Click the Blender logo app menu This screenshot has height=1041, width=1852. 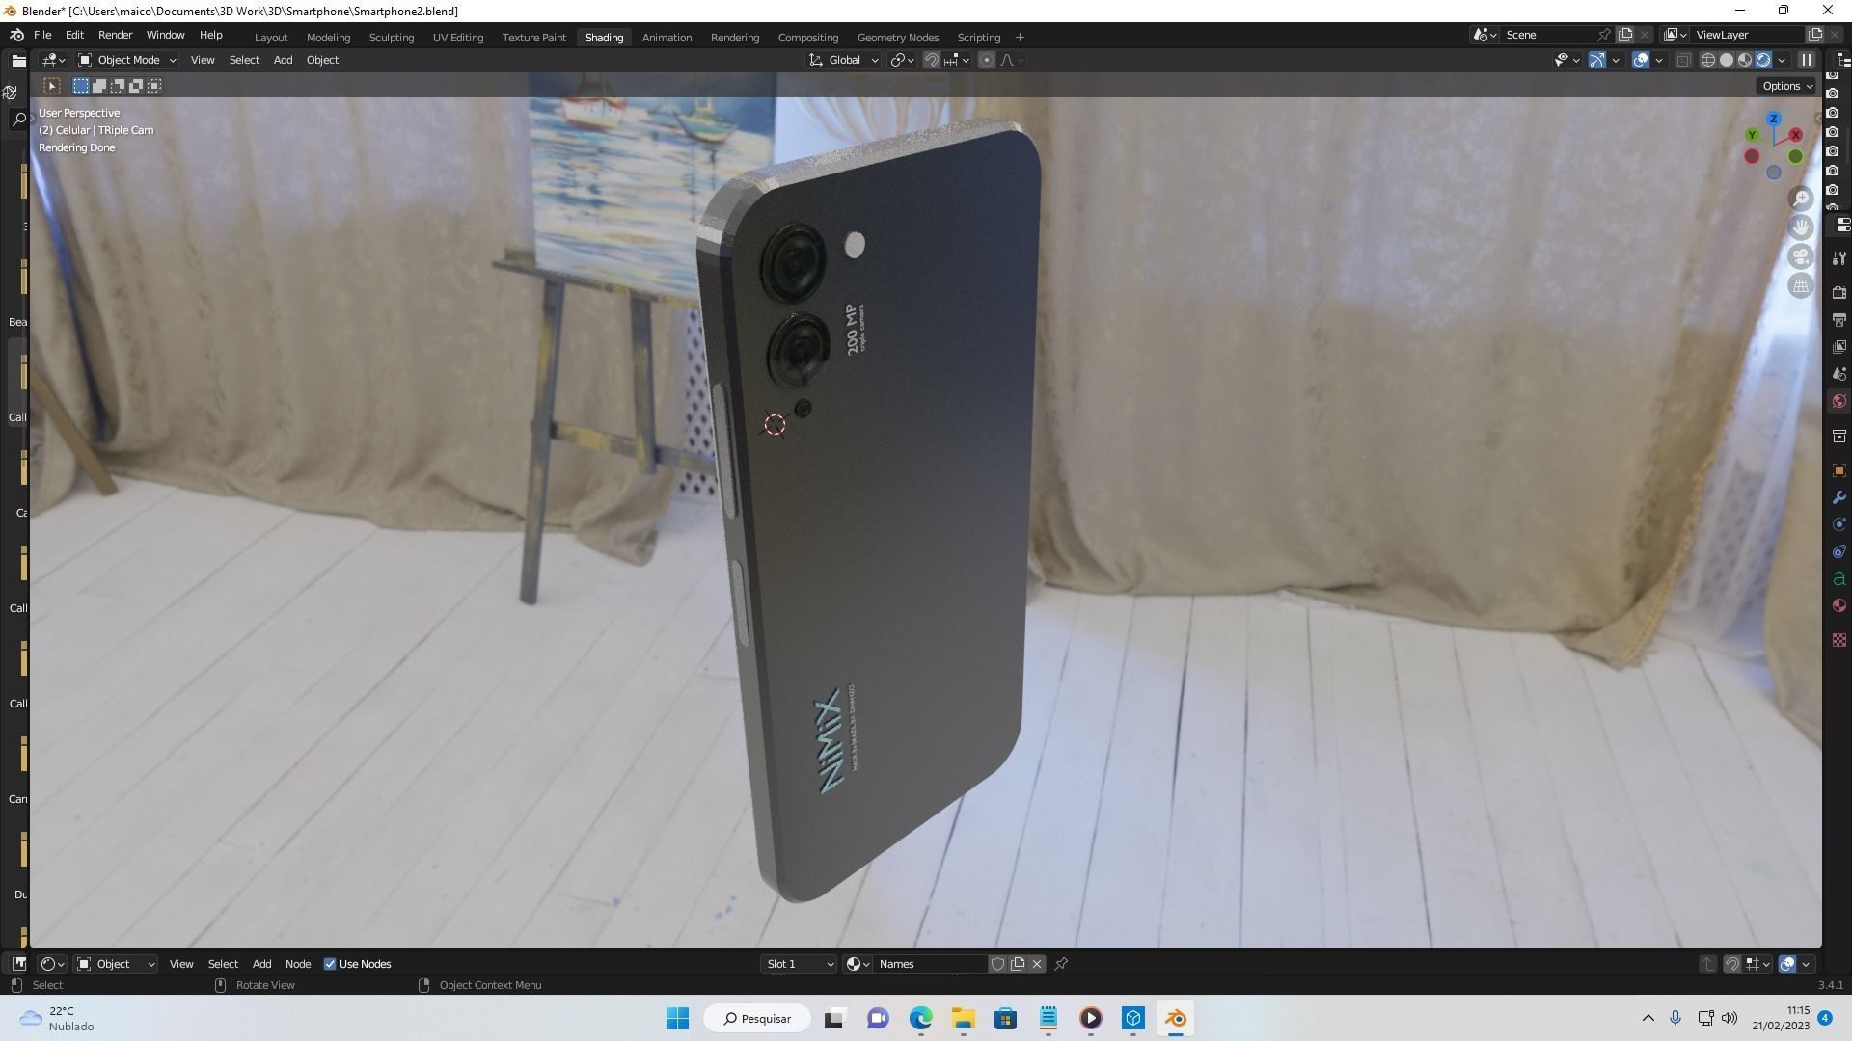pos(16,35)
